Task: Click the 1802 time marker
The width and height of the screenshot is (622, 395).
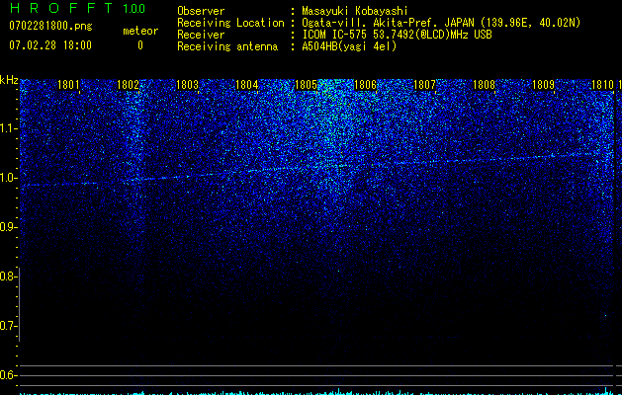Action: click(129, 85)
